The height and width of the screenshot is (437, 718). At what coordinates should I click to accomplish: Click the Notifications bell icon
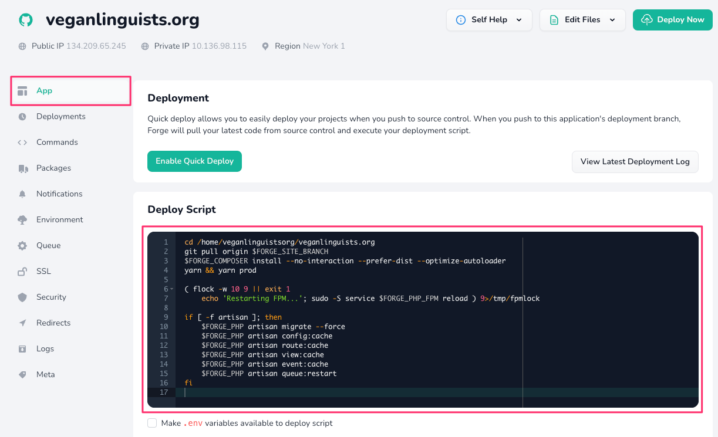22,194
